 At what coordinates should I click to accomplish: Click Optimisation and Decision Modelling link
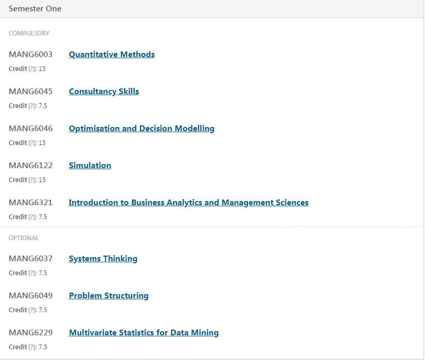pyautogui.click(x=141, y=129)
